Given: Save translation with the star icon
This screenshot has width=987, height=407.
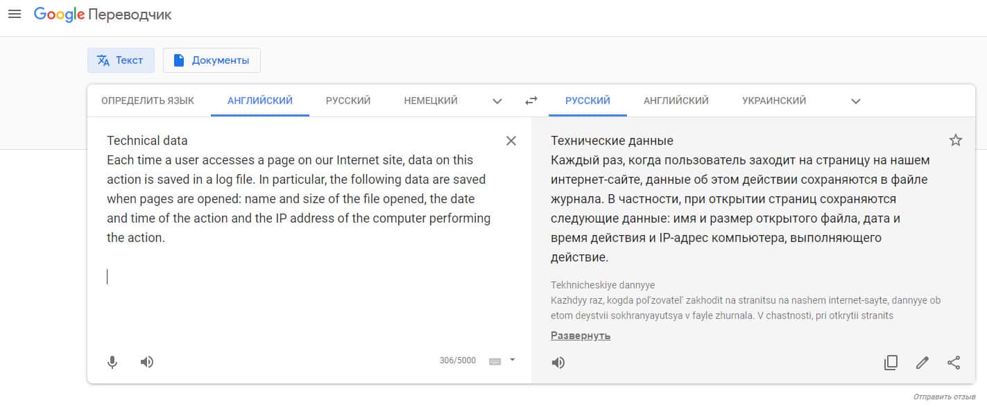Looking at the screenshot, I should [956, 141].
